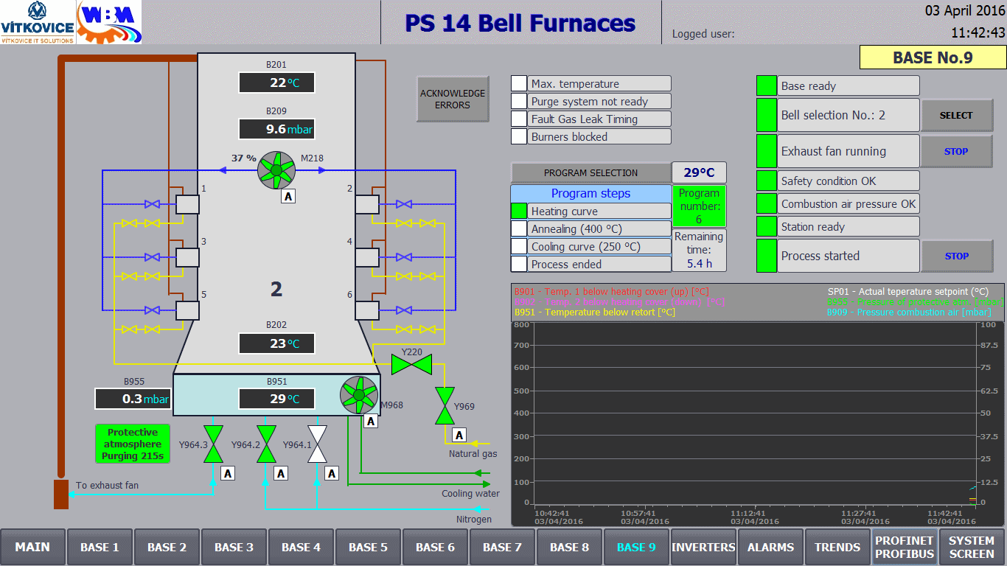Click the green Base ready status indicator

[x=767, y=85]
